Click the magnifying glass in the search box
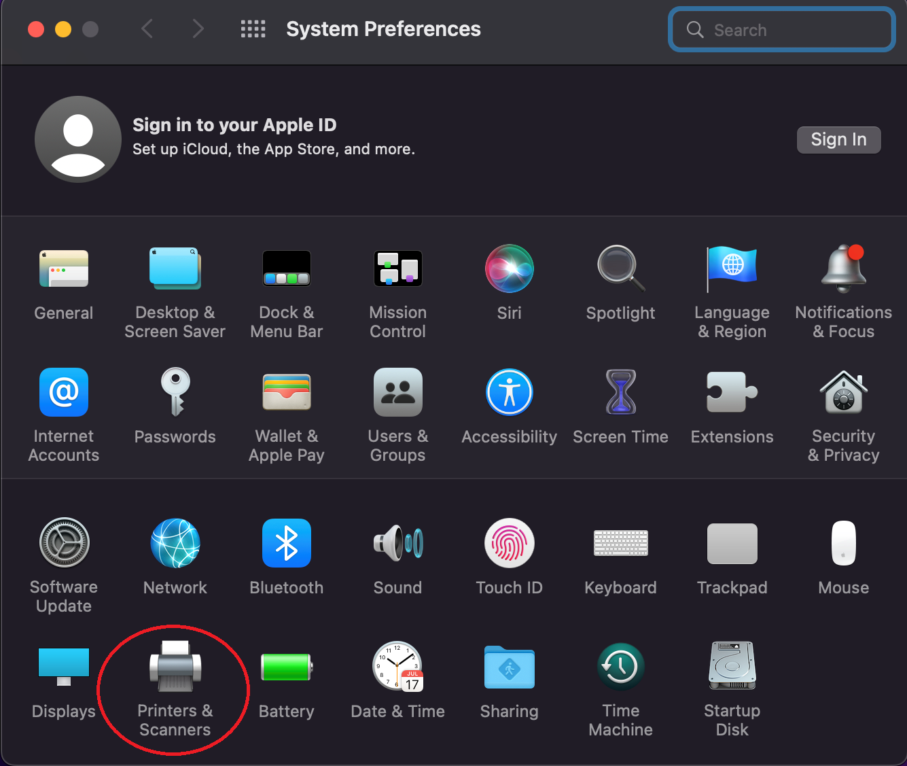This screenshot has height=766, width=907. coord(694,29)
